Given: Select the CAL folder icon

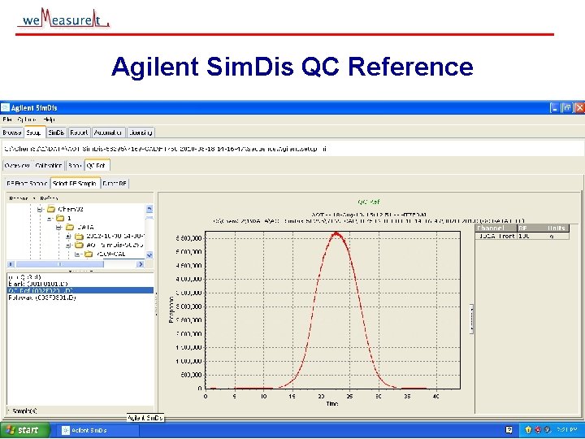Looking at the screenshot, I should 89,254.
